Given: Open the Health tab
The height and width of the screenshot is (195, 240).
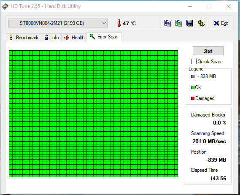Looking at the screenshot, I should 74,38.
